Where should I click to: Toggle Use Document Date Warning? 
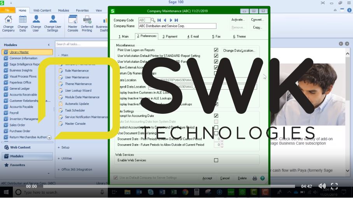pos(216,133)
